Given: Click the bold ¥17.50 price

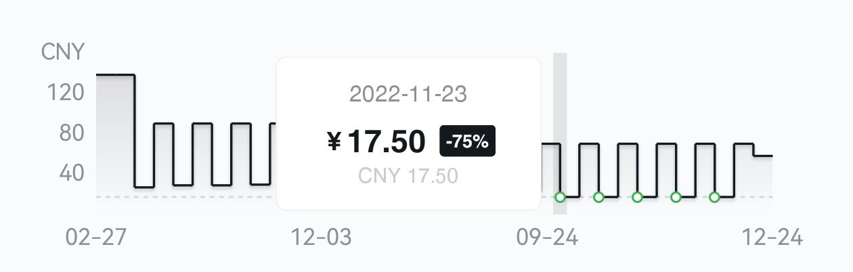Looking at the screenshot, I should (x=377, y=141).
